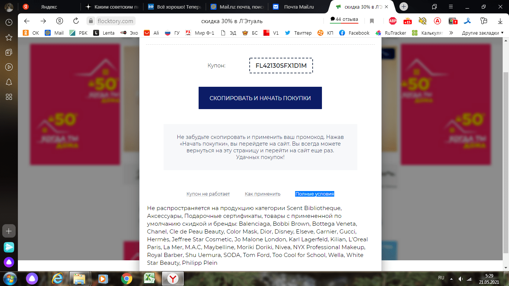Open the blue messenger sidebar icon
This screenshot has height=286, width=509.
pos(9,247)
